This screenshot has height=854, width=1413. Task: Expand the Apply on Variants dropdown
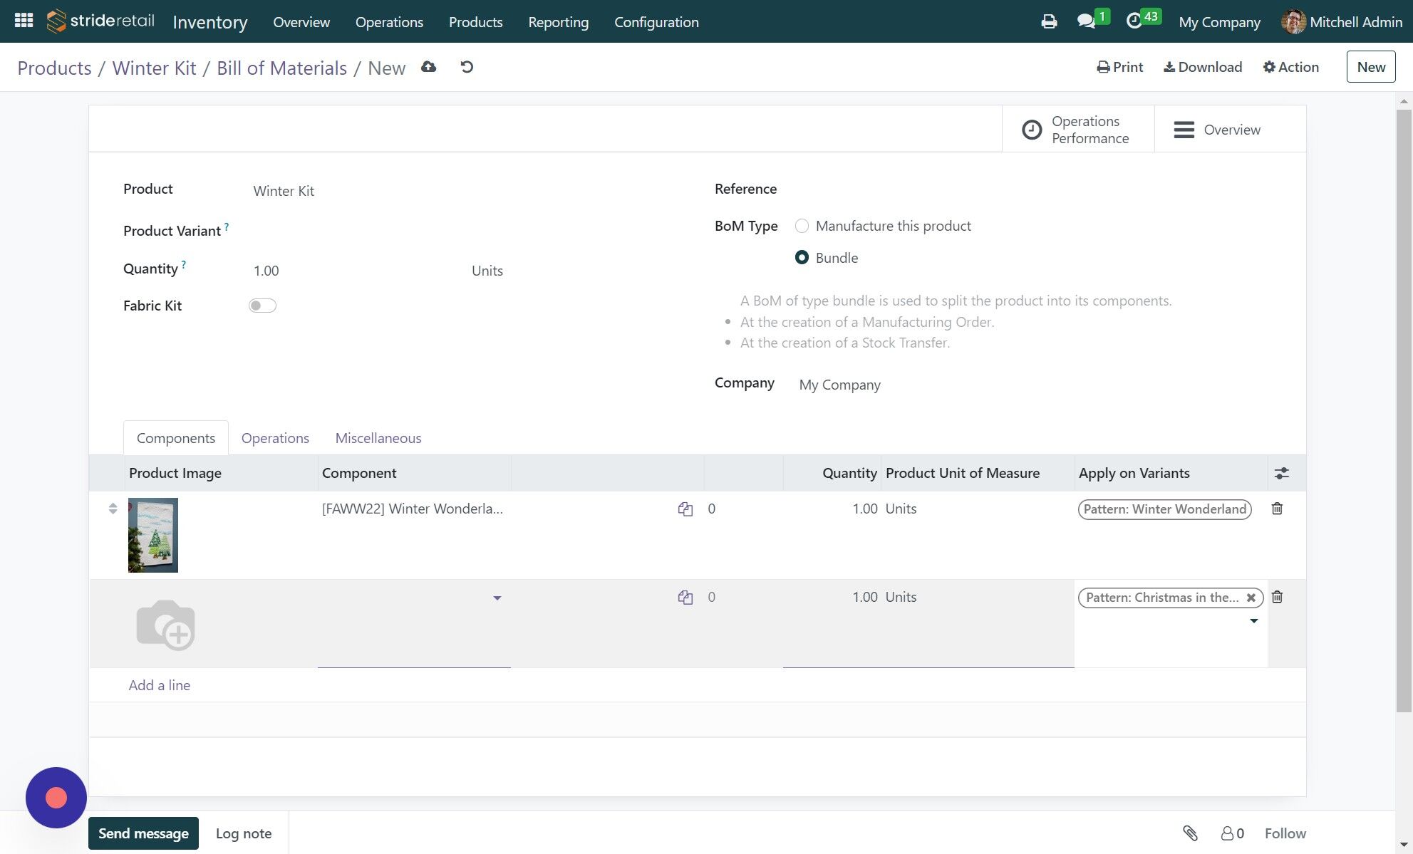point(1253,621)
